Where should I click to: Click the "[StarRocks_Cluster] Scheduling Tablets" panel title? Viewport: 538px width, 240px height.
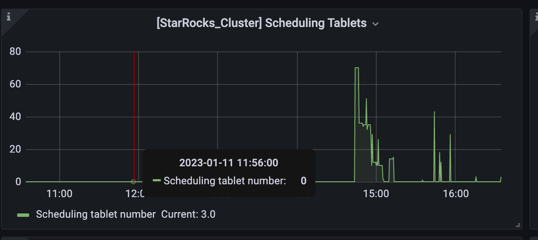(262, 23)
